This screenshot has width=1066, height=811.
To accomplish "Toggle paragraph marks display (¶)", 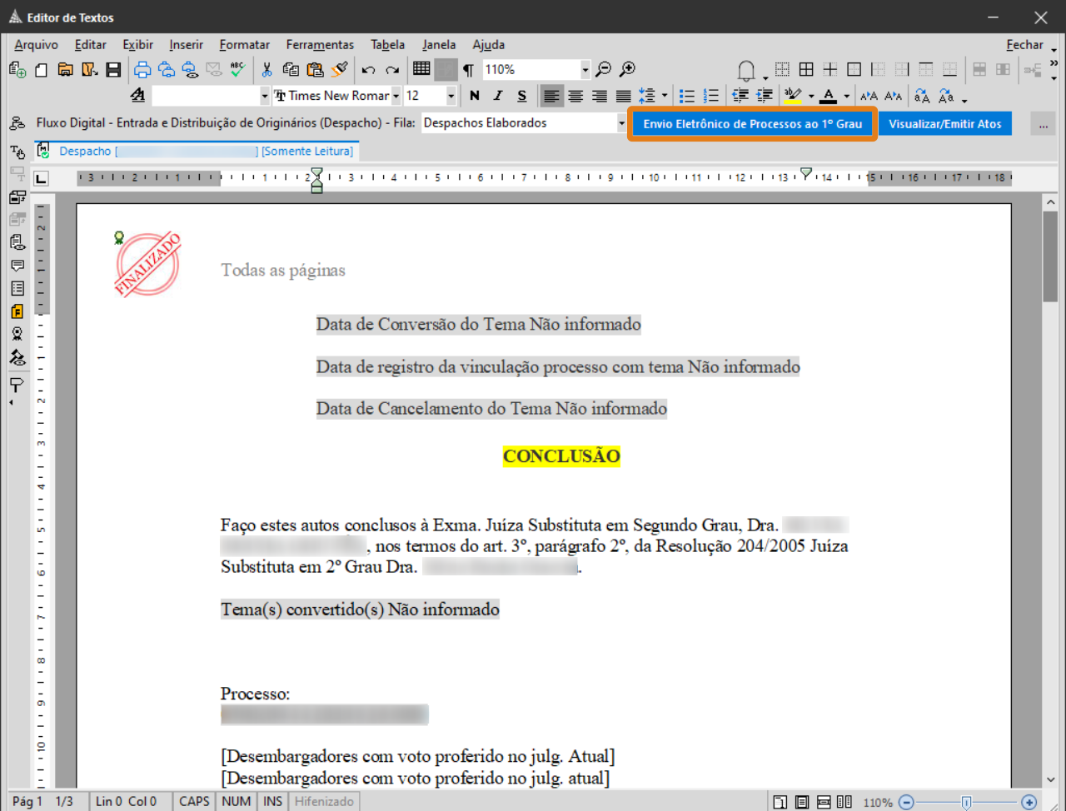I will click(x=469, y=70).
